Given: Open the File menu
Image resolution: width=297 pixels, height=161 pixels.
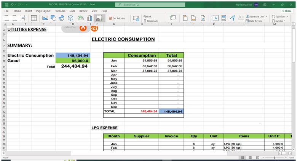Looking at the screenshot, I should coord(6,11).
